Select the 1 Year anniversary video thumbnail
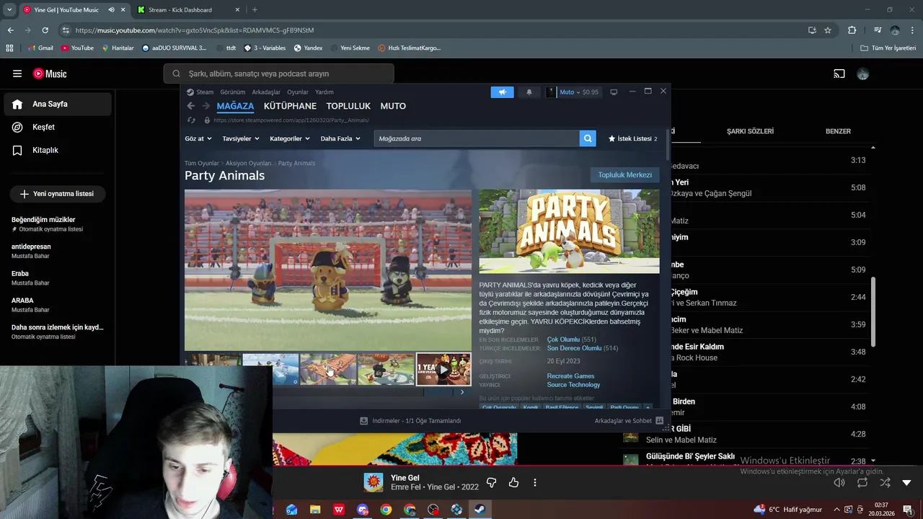The height and width of the screenshot is (519, 923). [443, 369]
